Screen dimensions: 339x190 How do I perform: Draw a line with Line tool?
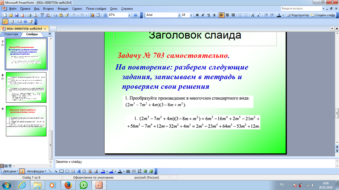(50, 171)
